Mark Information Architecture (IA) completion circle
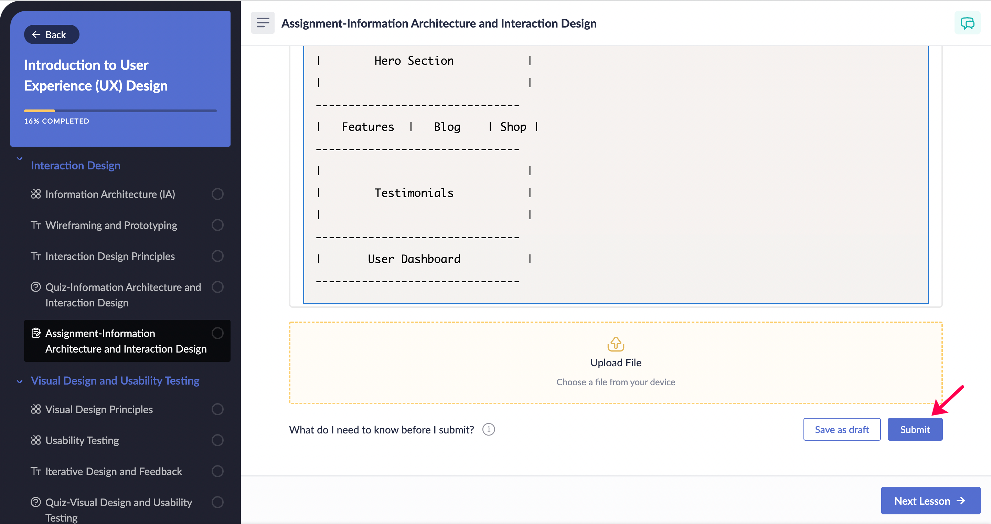Screen dimensions: 991x524 coord(217,194)
